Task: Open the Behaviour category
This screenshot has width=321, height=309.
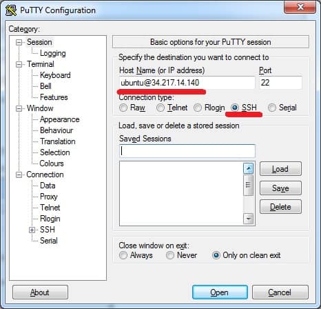Action: (x=56, y=130)
